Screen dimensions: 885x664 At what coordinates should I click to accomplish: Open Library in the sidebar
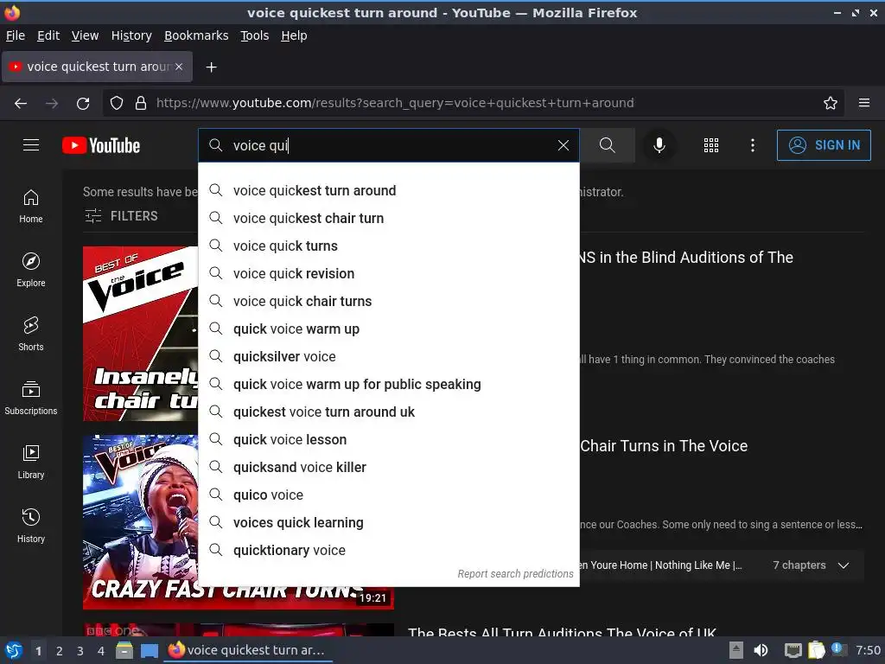(31, 462)
